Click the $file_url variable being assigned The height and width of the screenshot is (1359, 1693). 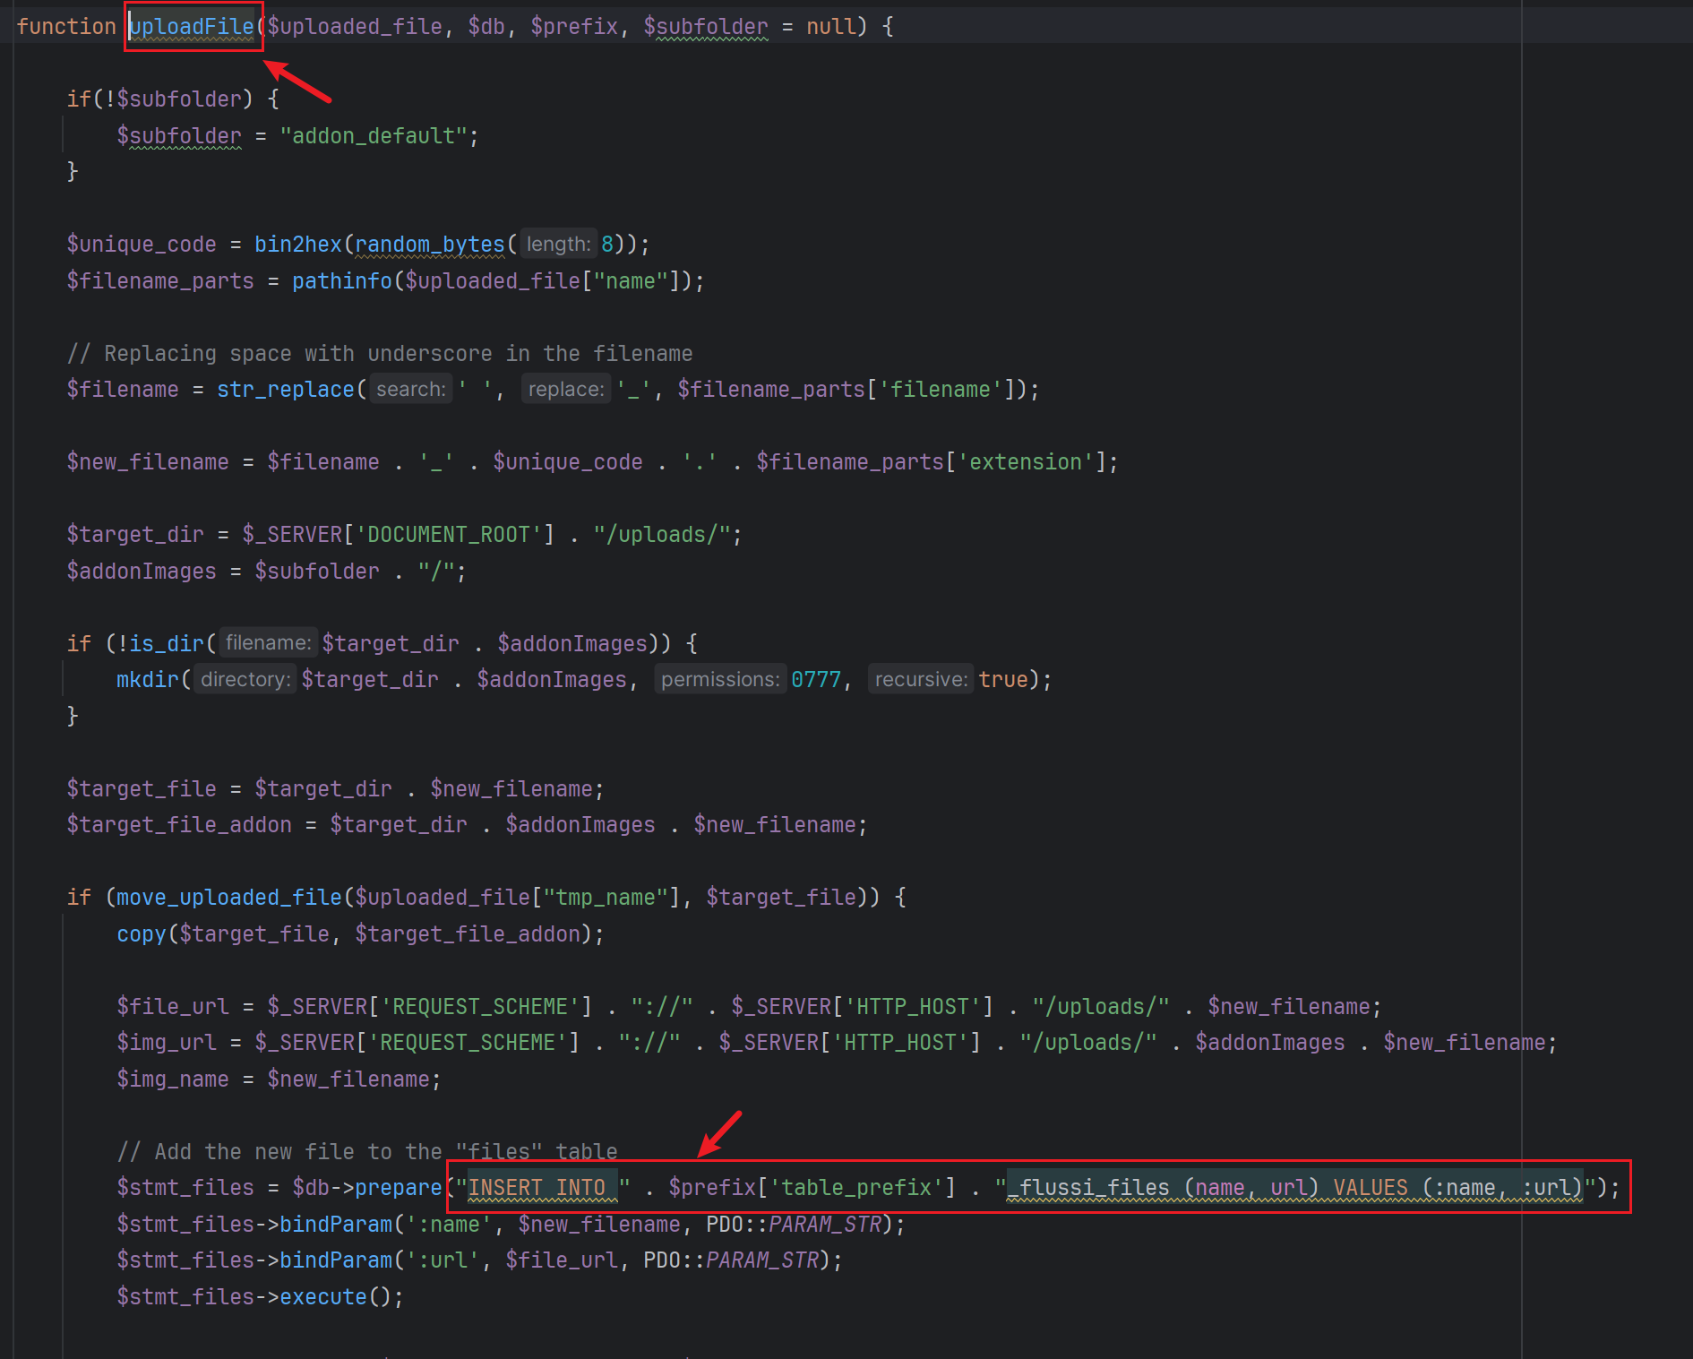pos(173,1007)
